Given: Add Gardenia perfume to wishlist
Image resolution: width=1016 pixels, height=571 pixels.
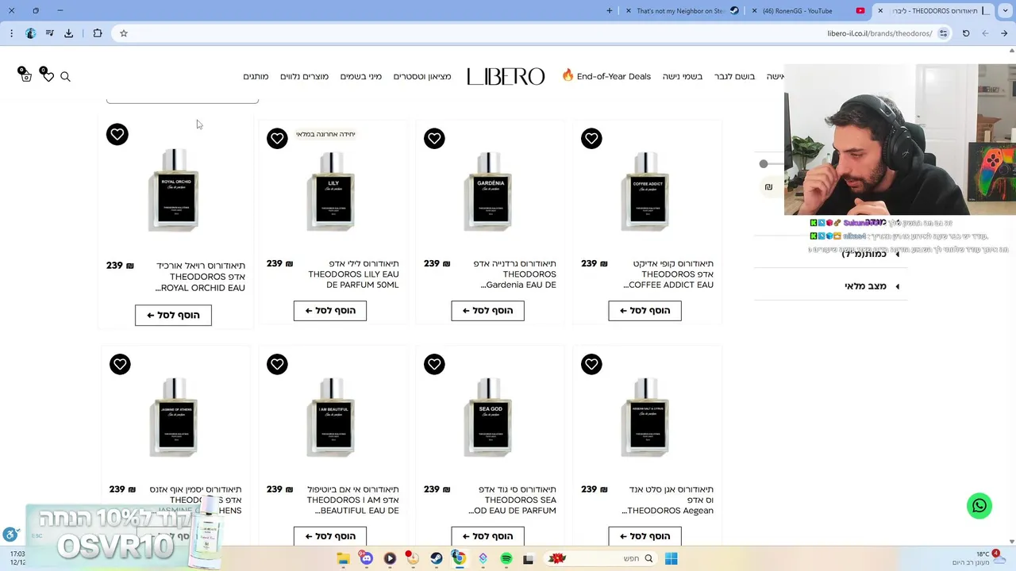Looking at the screenshot, I should coord(434,139).
